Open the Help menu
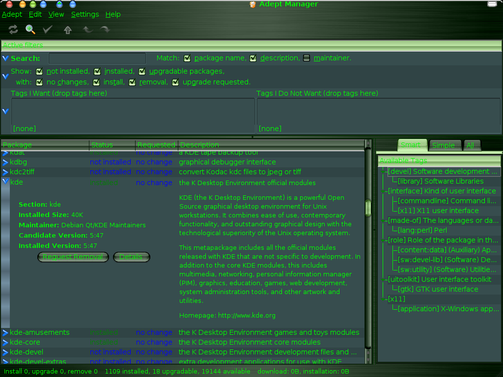This screenshot has height=377, width=503. point(113,14)
